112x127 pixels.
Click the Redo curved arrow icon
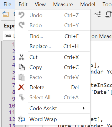click(x=22, y=25)
